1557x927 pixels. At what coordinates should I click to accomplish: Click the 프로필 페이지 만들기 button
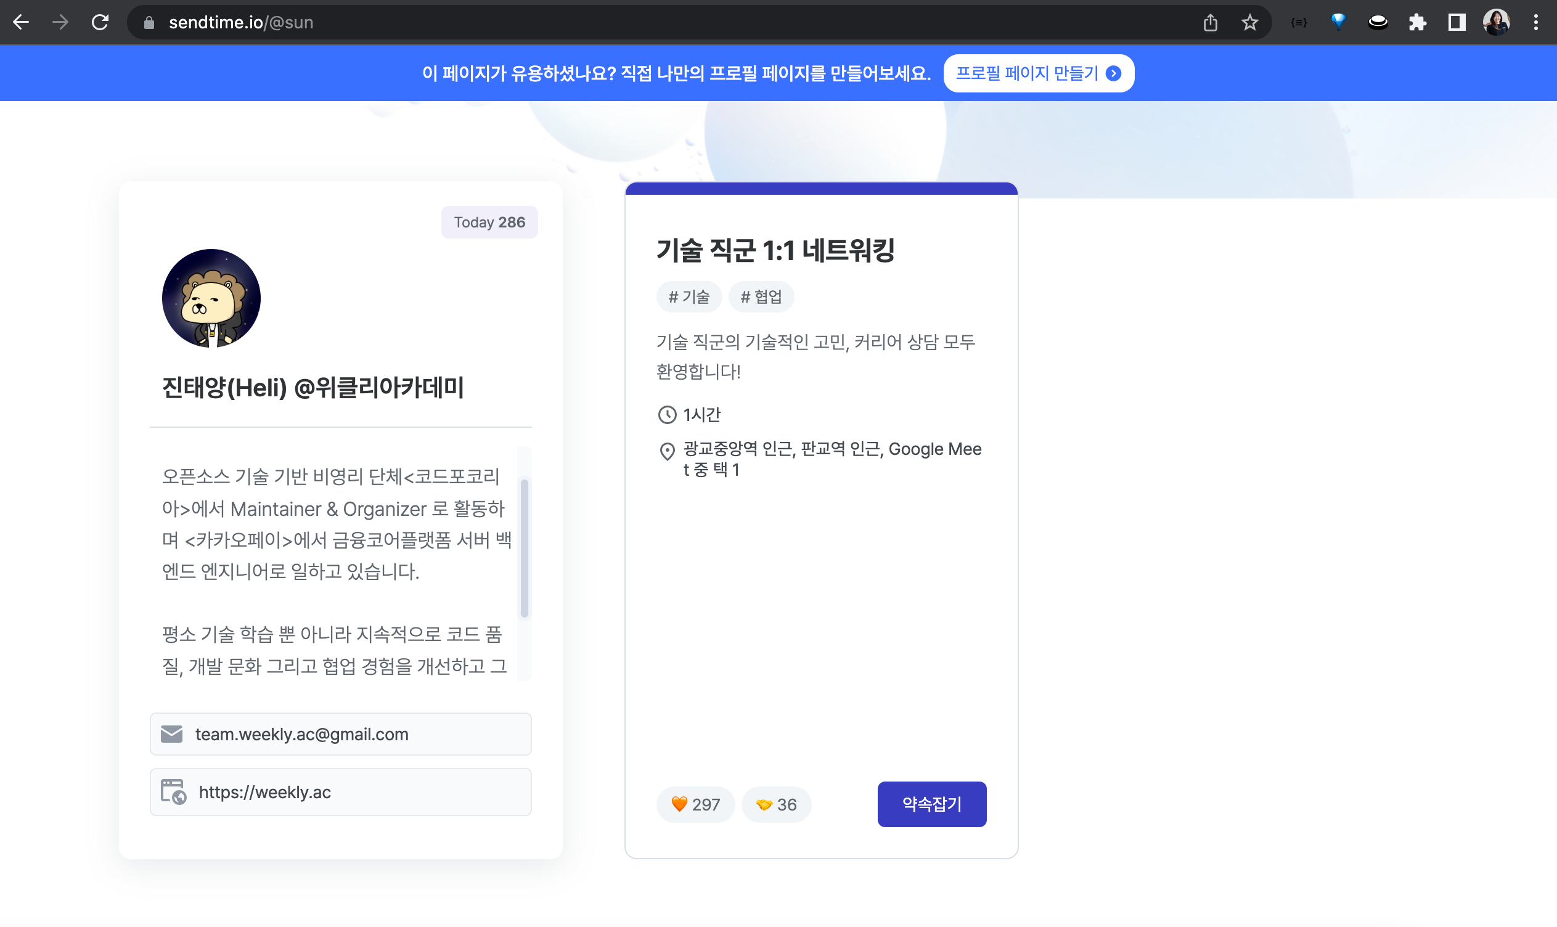[1038, 73]
